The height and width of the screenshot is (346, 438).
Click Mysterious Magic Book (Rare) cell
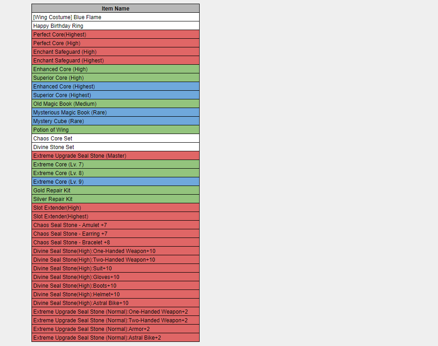point(115,112)
